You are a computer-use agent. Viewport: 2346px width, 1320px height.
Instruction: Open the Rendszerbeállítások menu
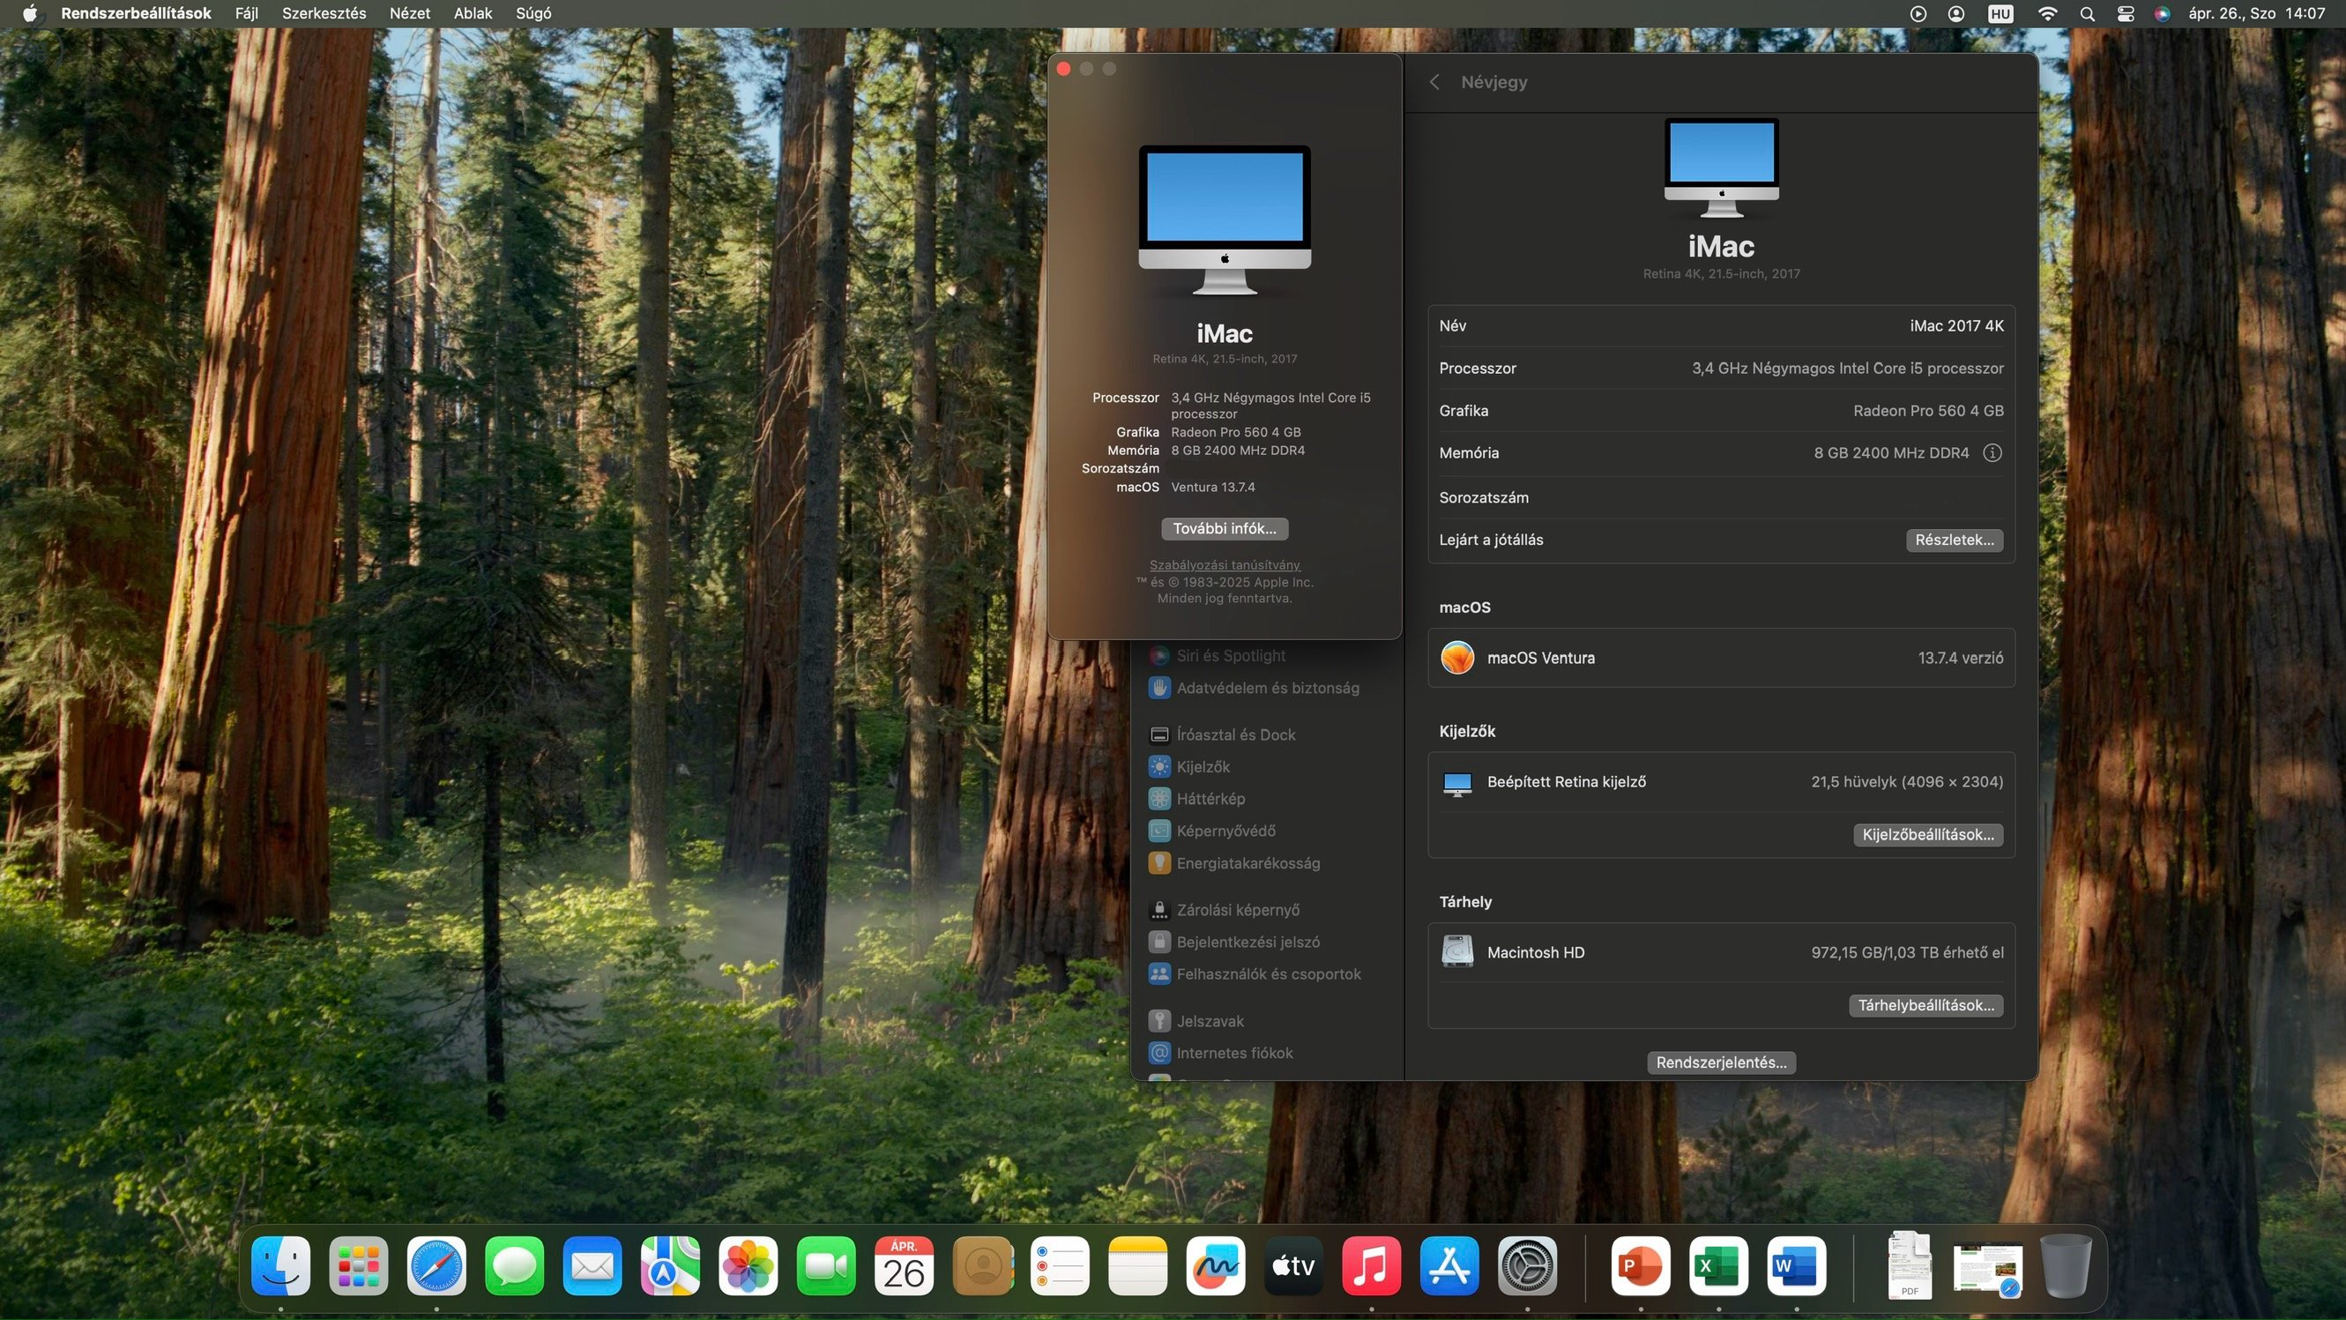(x=136, y=13)
